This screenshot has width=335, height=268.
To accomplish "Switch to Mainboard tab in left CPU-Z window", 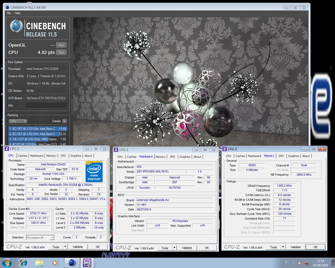I will [x=37, y=156].
